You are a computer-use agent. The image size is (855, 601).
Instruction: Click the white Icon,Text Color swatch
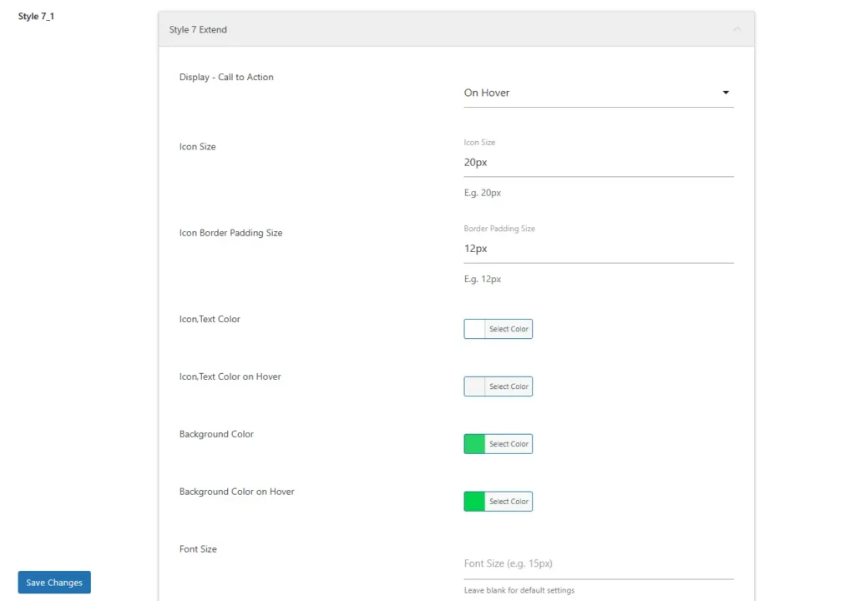coord(475,329)
